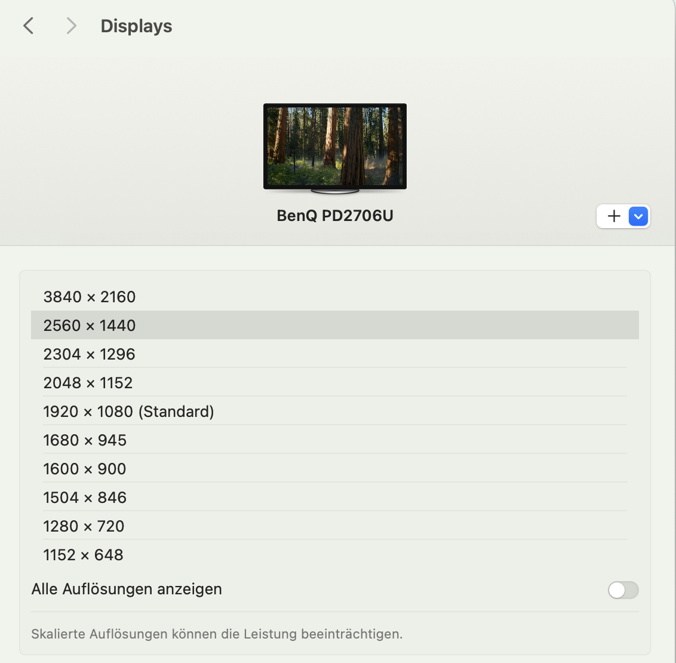
Task: Choose the 1680 × 945 resolution
Action: 85,440
